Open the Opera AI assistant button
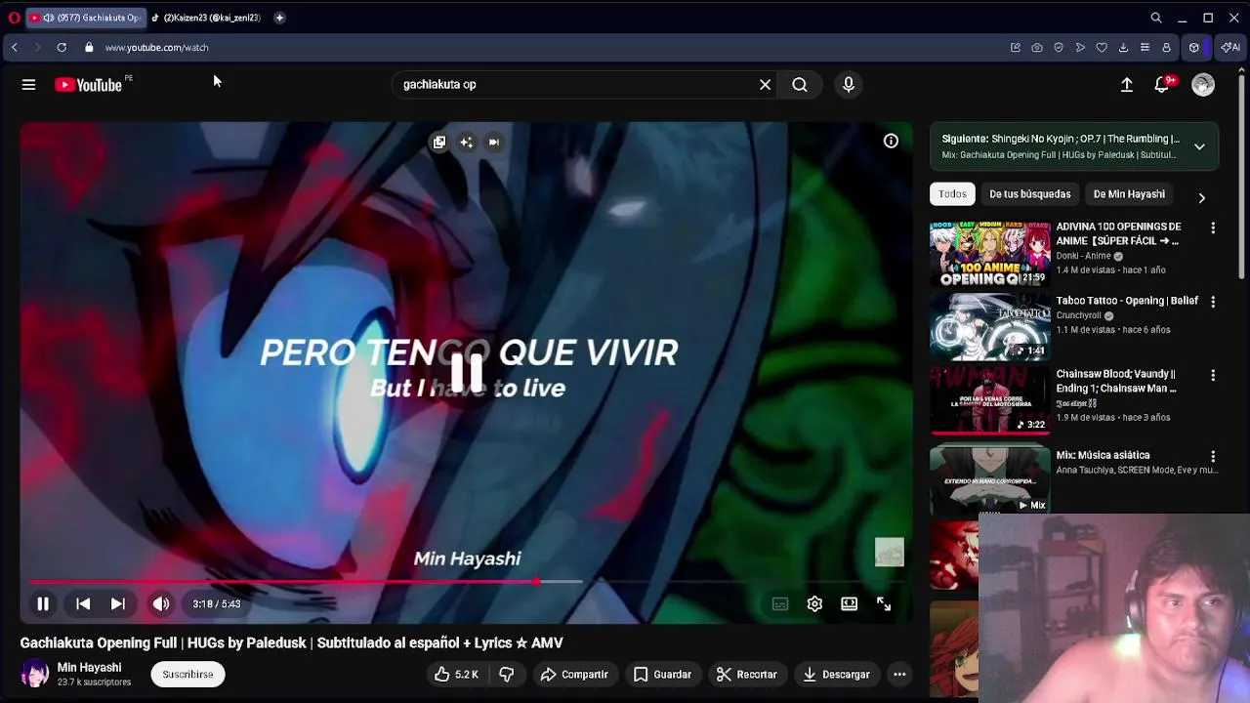1250x703 pixels. click(x=1230, y=48)
